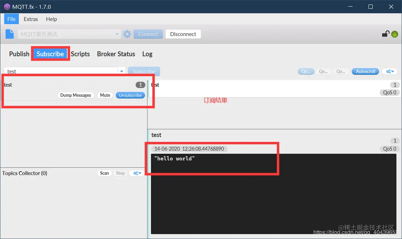This screenshot has height=239, width=402.
Task: Click the test topic heading in detail pane
Action: coord(156,135)
